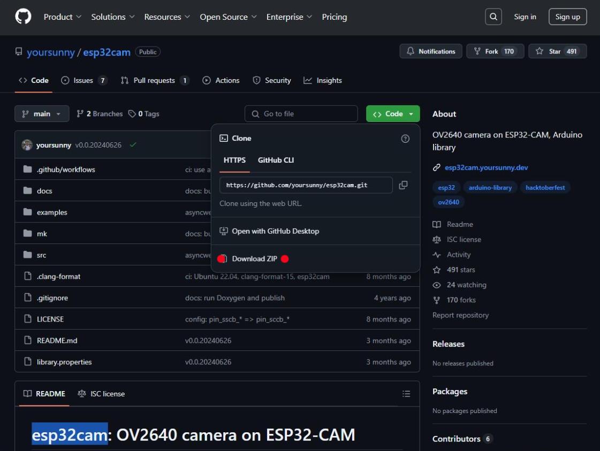Fork the repository with the Fork button
600x451 pixels.
(495, 51)
